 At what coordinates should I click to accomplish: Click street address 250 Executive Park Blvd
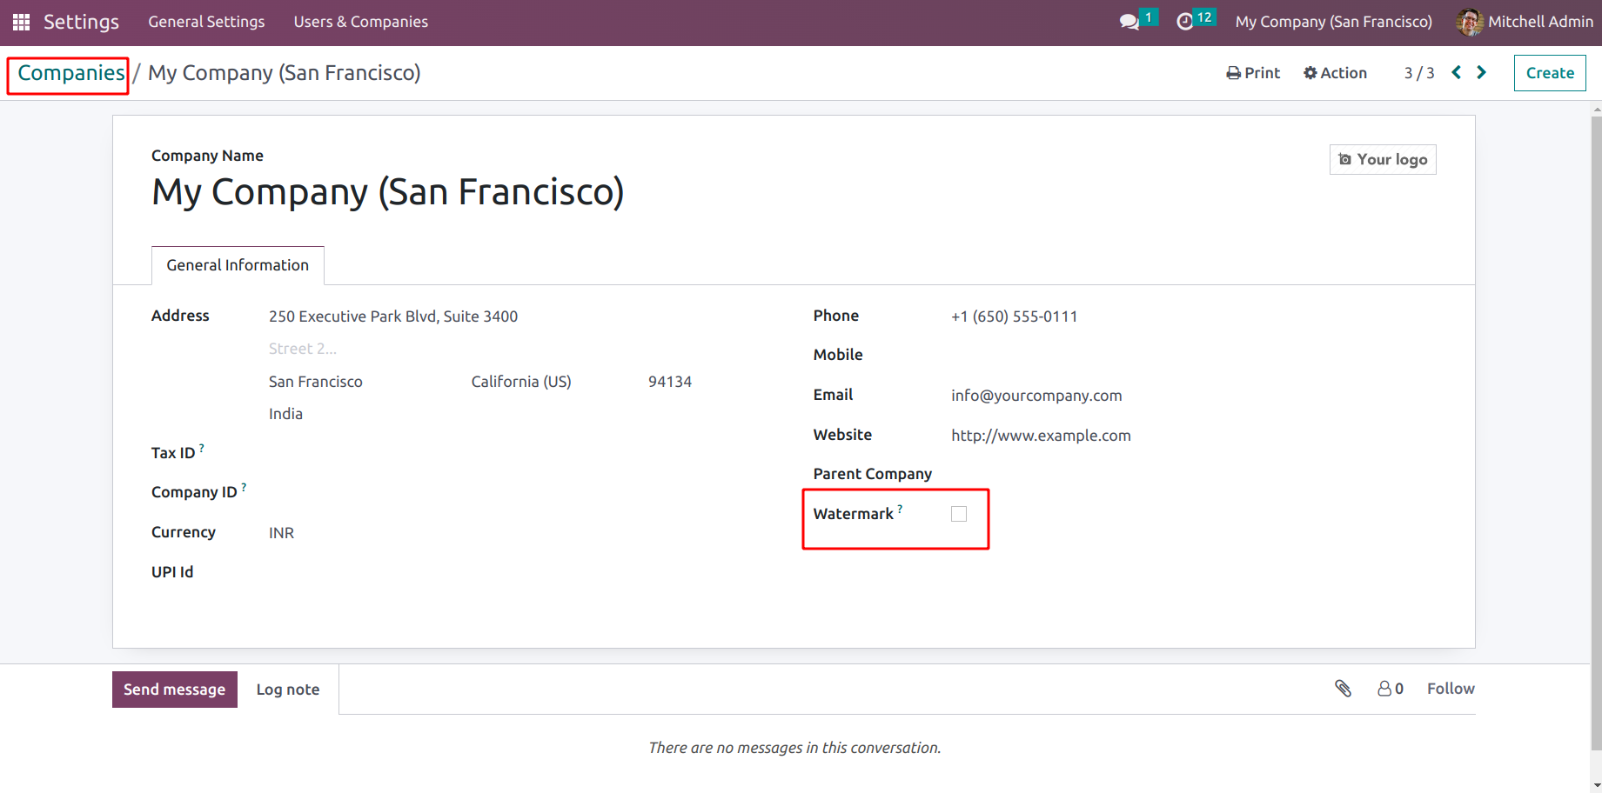pyautogui.click(x=393, y=317)
